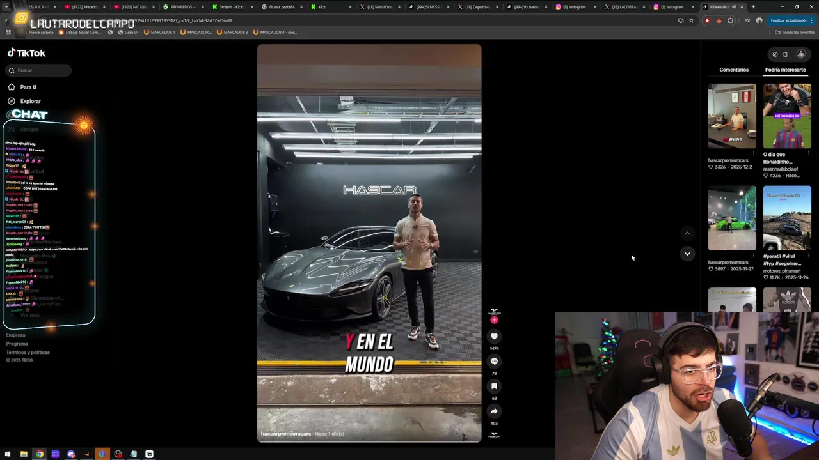
Task: Switch to the Kick browser tab
Action: pyautogui.click(x=330, y=7)
